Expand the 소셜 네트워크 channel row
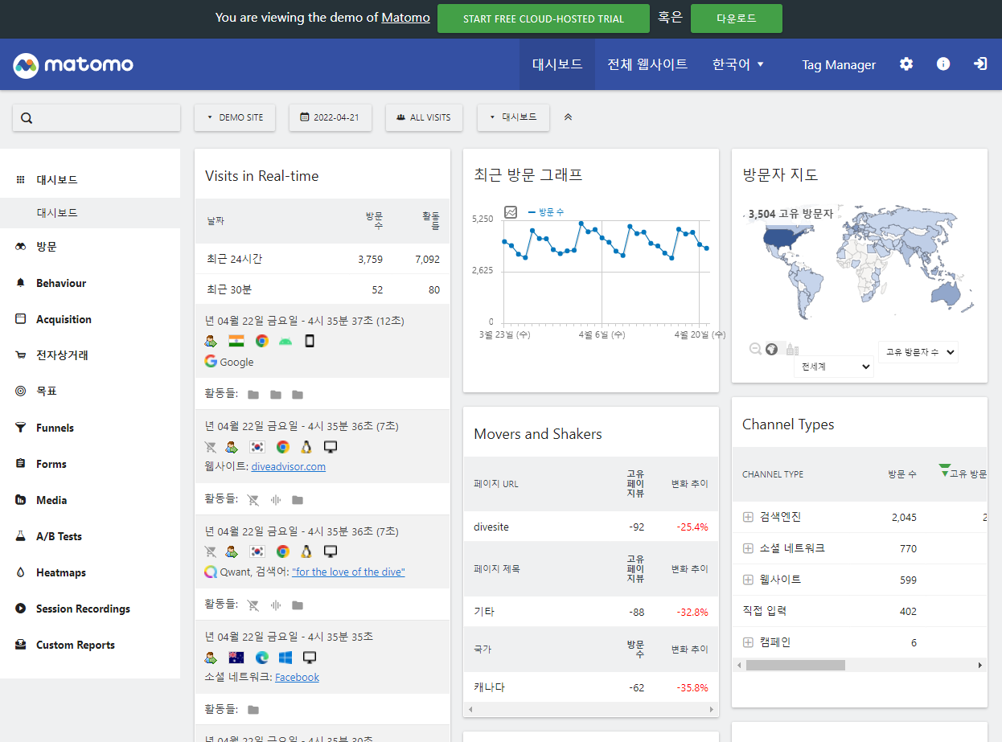 (748, 548)
